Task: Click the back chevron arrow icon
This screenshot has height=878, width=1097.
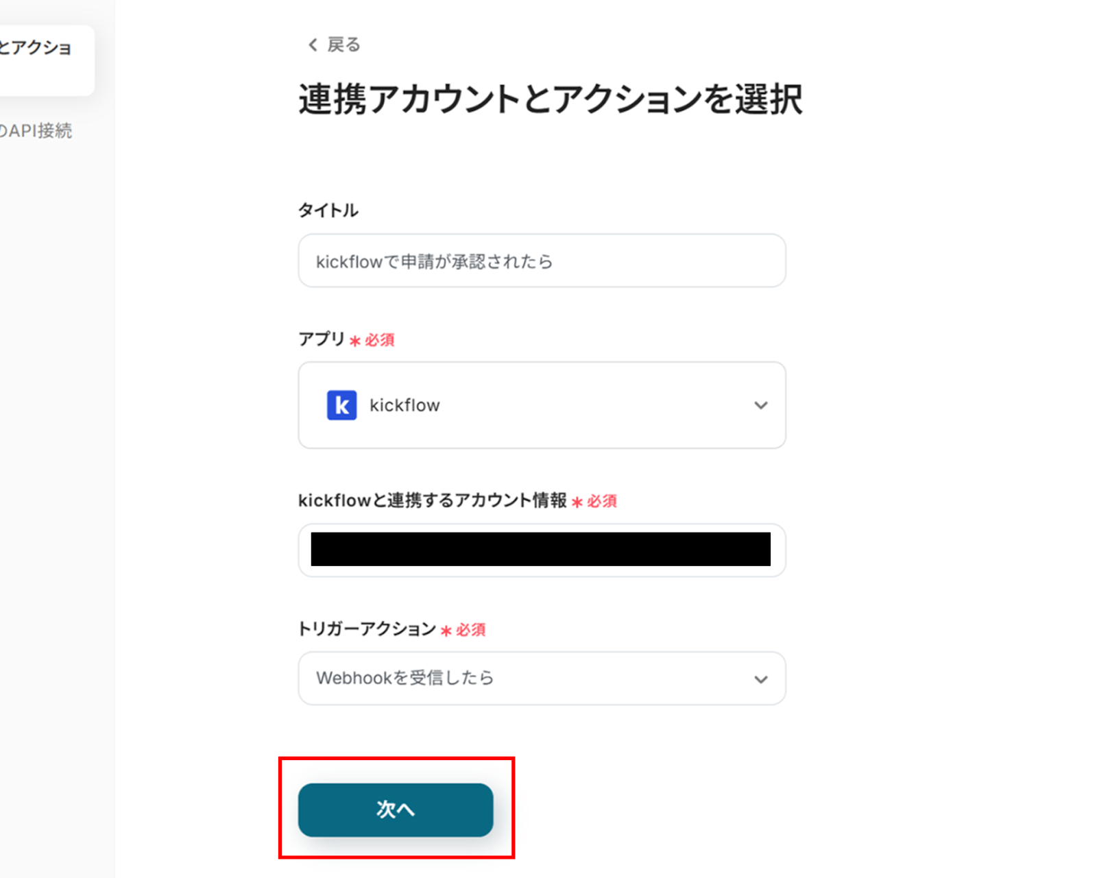Action: pyautogui.click(x=313, y=45)
